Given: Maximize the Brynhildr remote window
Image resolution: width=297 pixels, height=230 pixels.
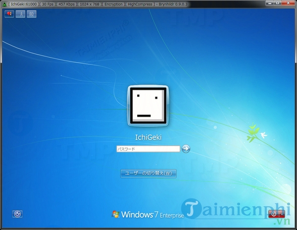Looking at the screenshot, I should pos(281,3).
